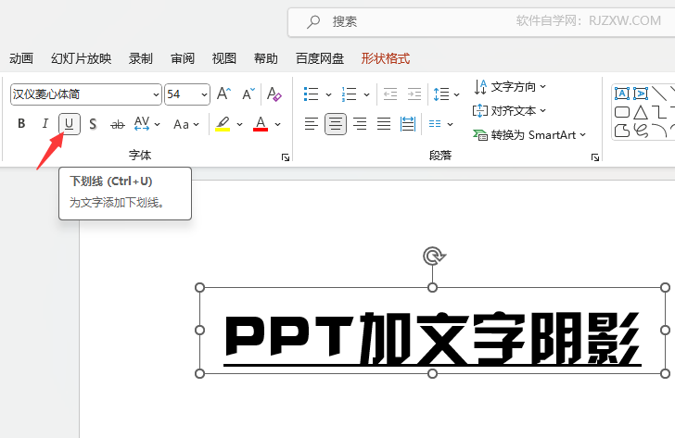Align text left
This screenshot has height=438, width=675.
click(x=312, y=124)
